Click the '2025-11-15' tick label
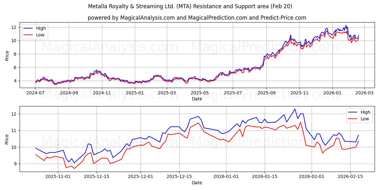Image resolution: width=380 pixels, height=190 pixels. 97,176
